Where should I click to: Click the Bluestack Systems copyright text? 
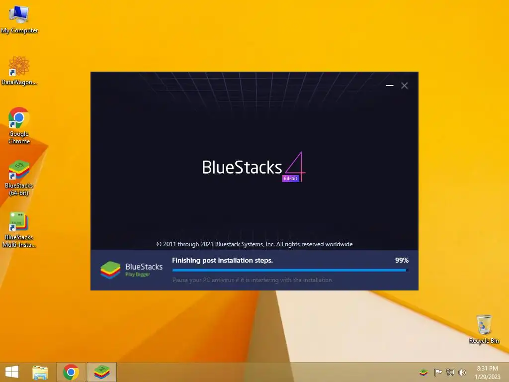[x=254, y=244]
